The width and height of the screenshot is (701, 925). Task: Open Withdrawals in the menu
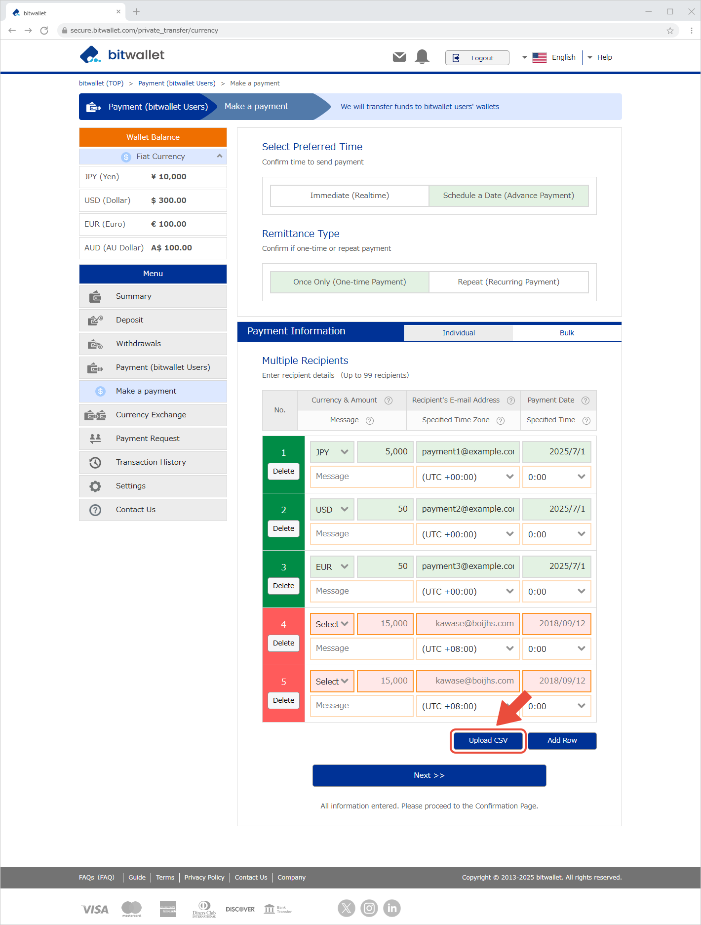pos(153,344)
